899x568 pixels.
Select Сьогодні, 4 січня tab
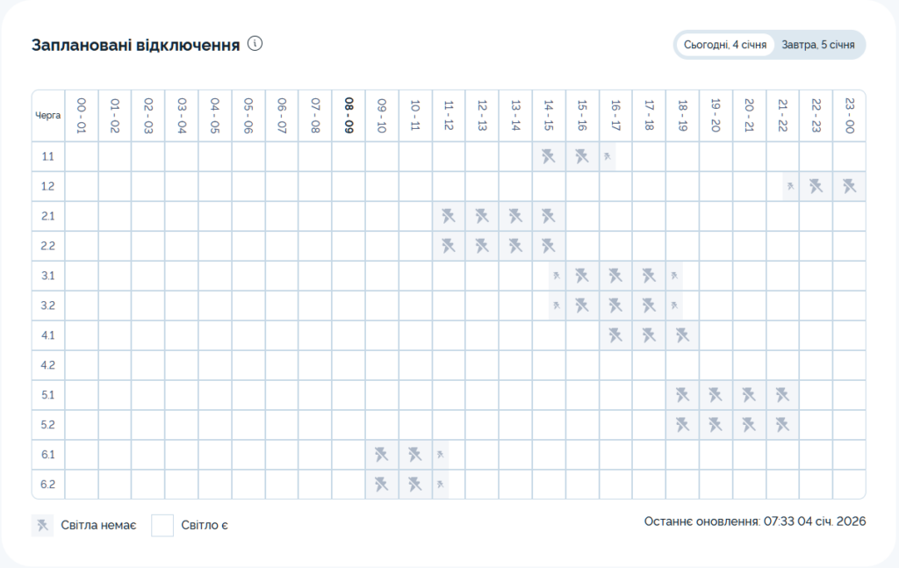click(x=725, y=45)
